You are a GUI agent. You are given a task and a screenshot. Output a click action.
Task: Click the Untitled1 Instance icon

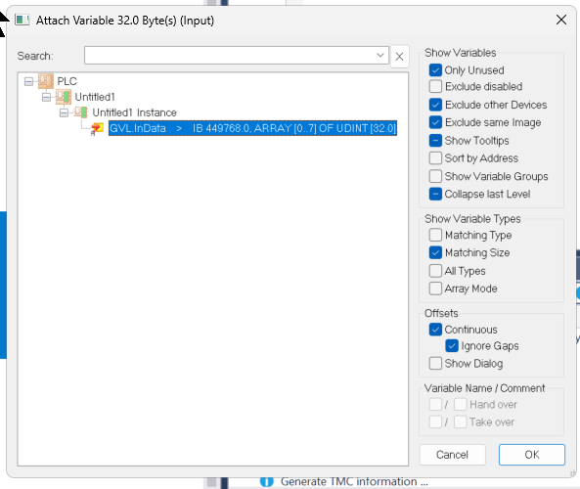tap(81, 112)
